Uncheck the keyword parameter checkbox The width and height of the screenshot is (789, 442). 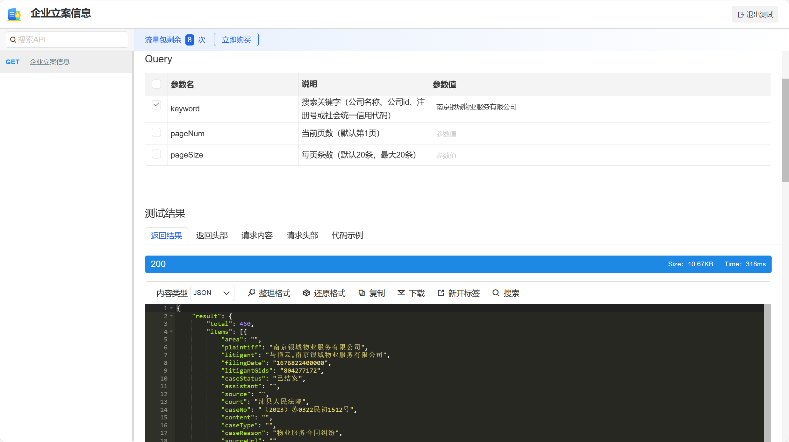pyautogui.click(x=156, y=105)
